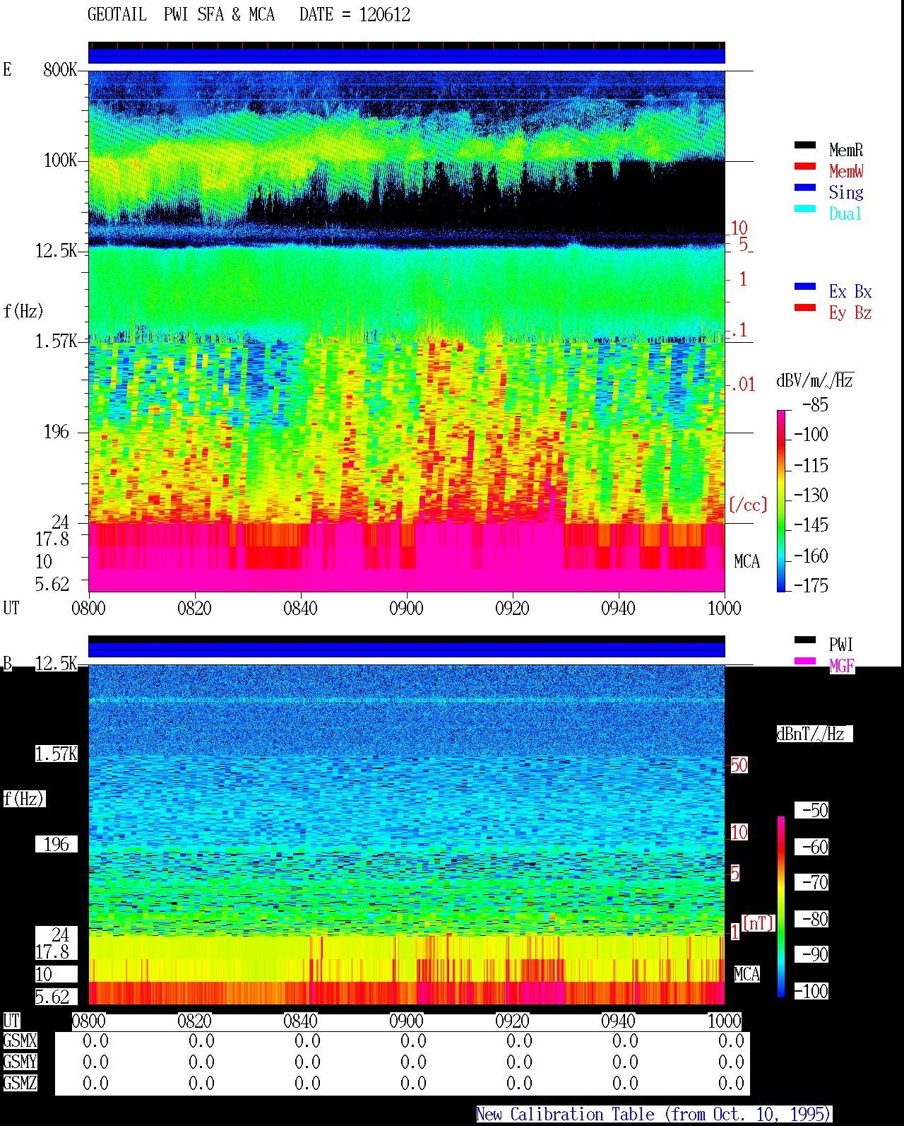This screenshot has height=1126, width=904.
Task: Click the red Ey Bz legend swatch
Action: 805,308
